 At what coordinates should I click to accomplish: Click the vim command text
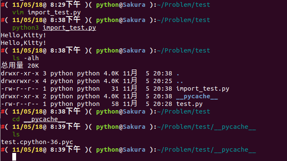coord(18,12)
